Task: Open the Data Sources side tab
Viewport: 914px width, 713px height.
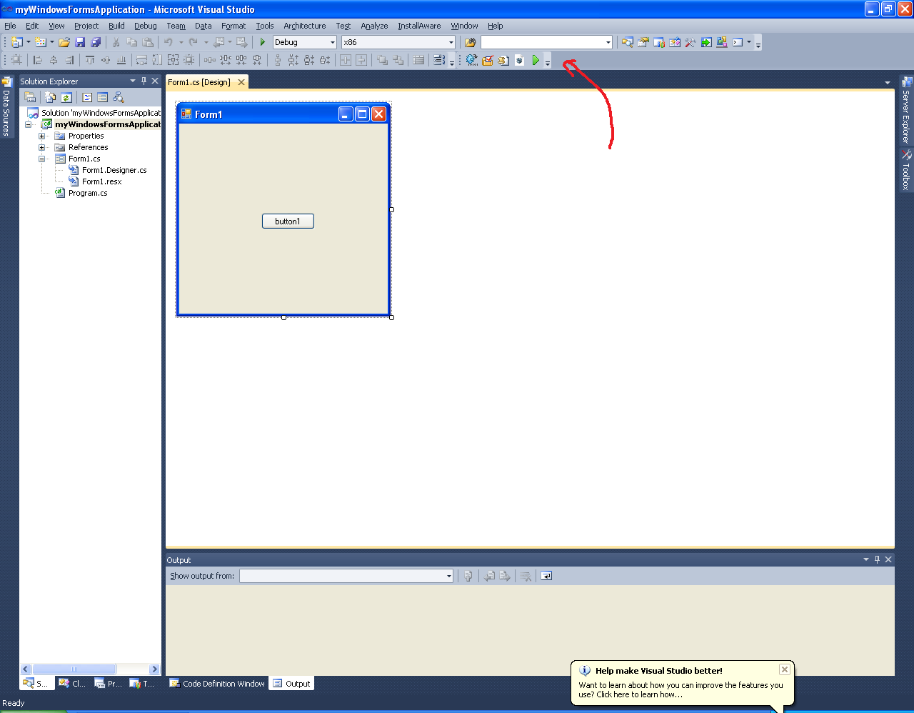Action: tap(6, 107)
